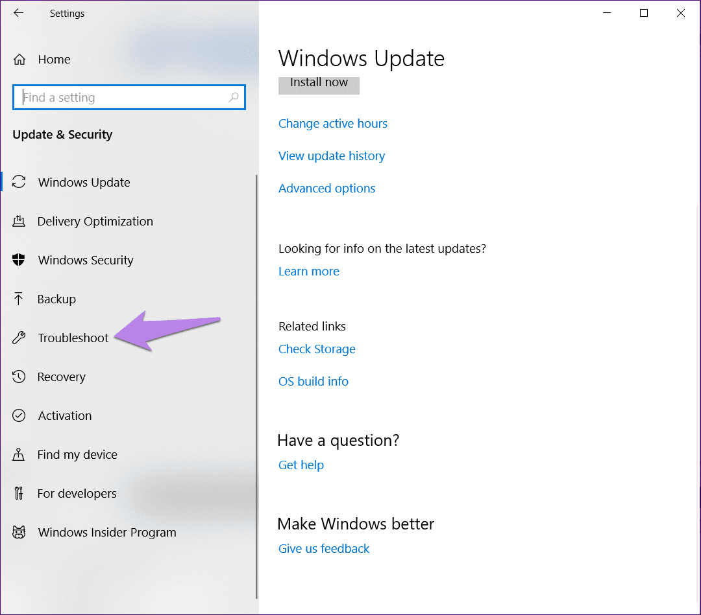Image resolution: width=701 pixels, height=615 pixels.
Task: Click the Home house icon
Action: point(19,60)
